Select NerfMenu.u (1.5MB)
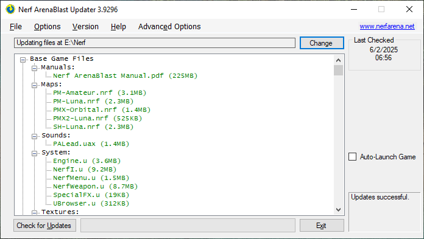 click(91, 178)
